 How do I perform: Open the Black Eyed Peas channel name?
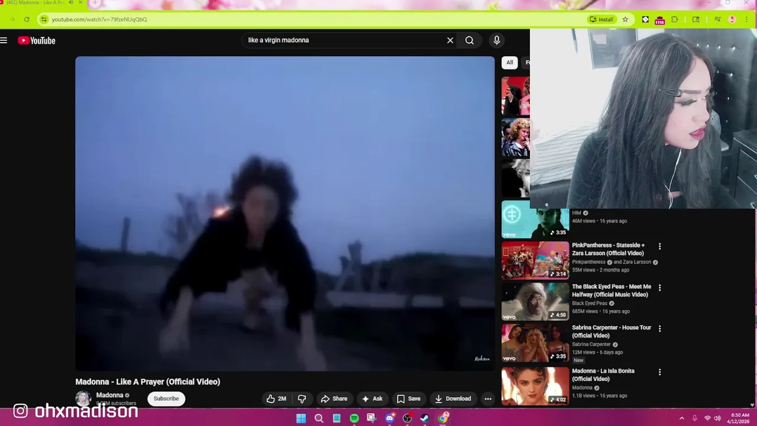pyautogui.click(x=590, y=303)
